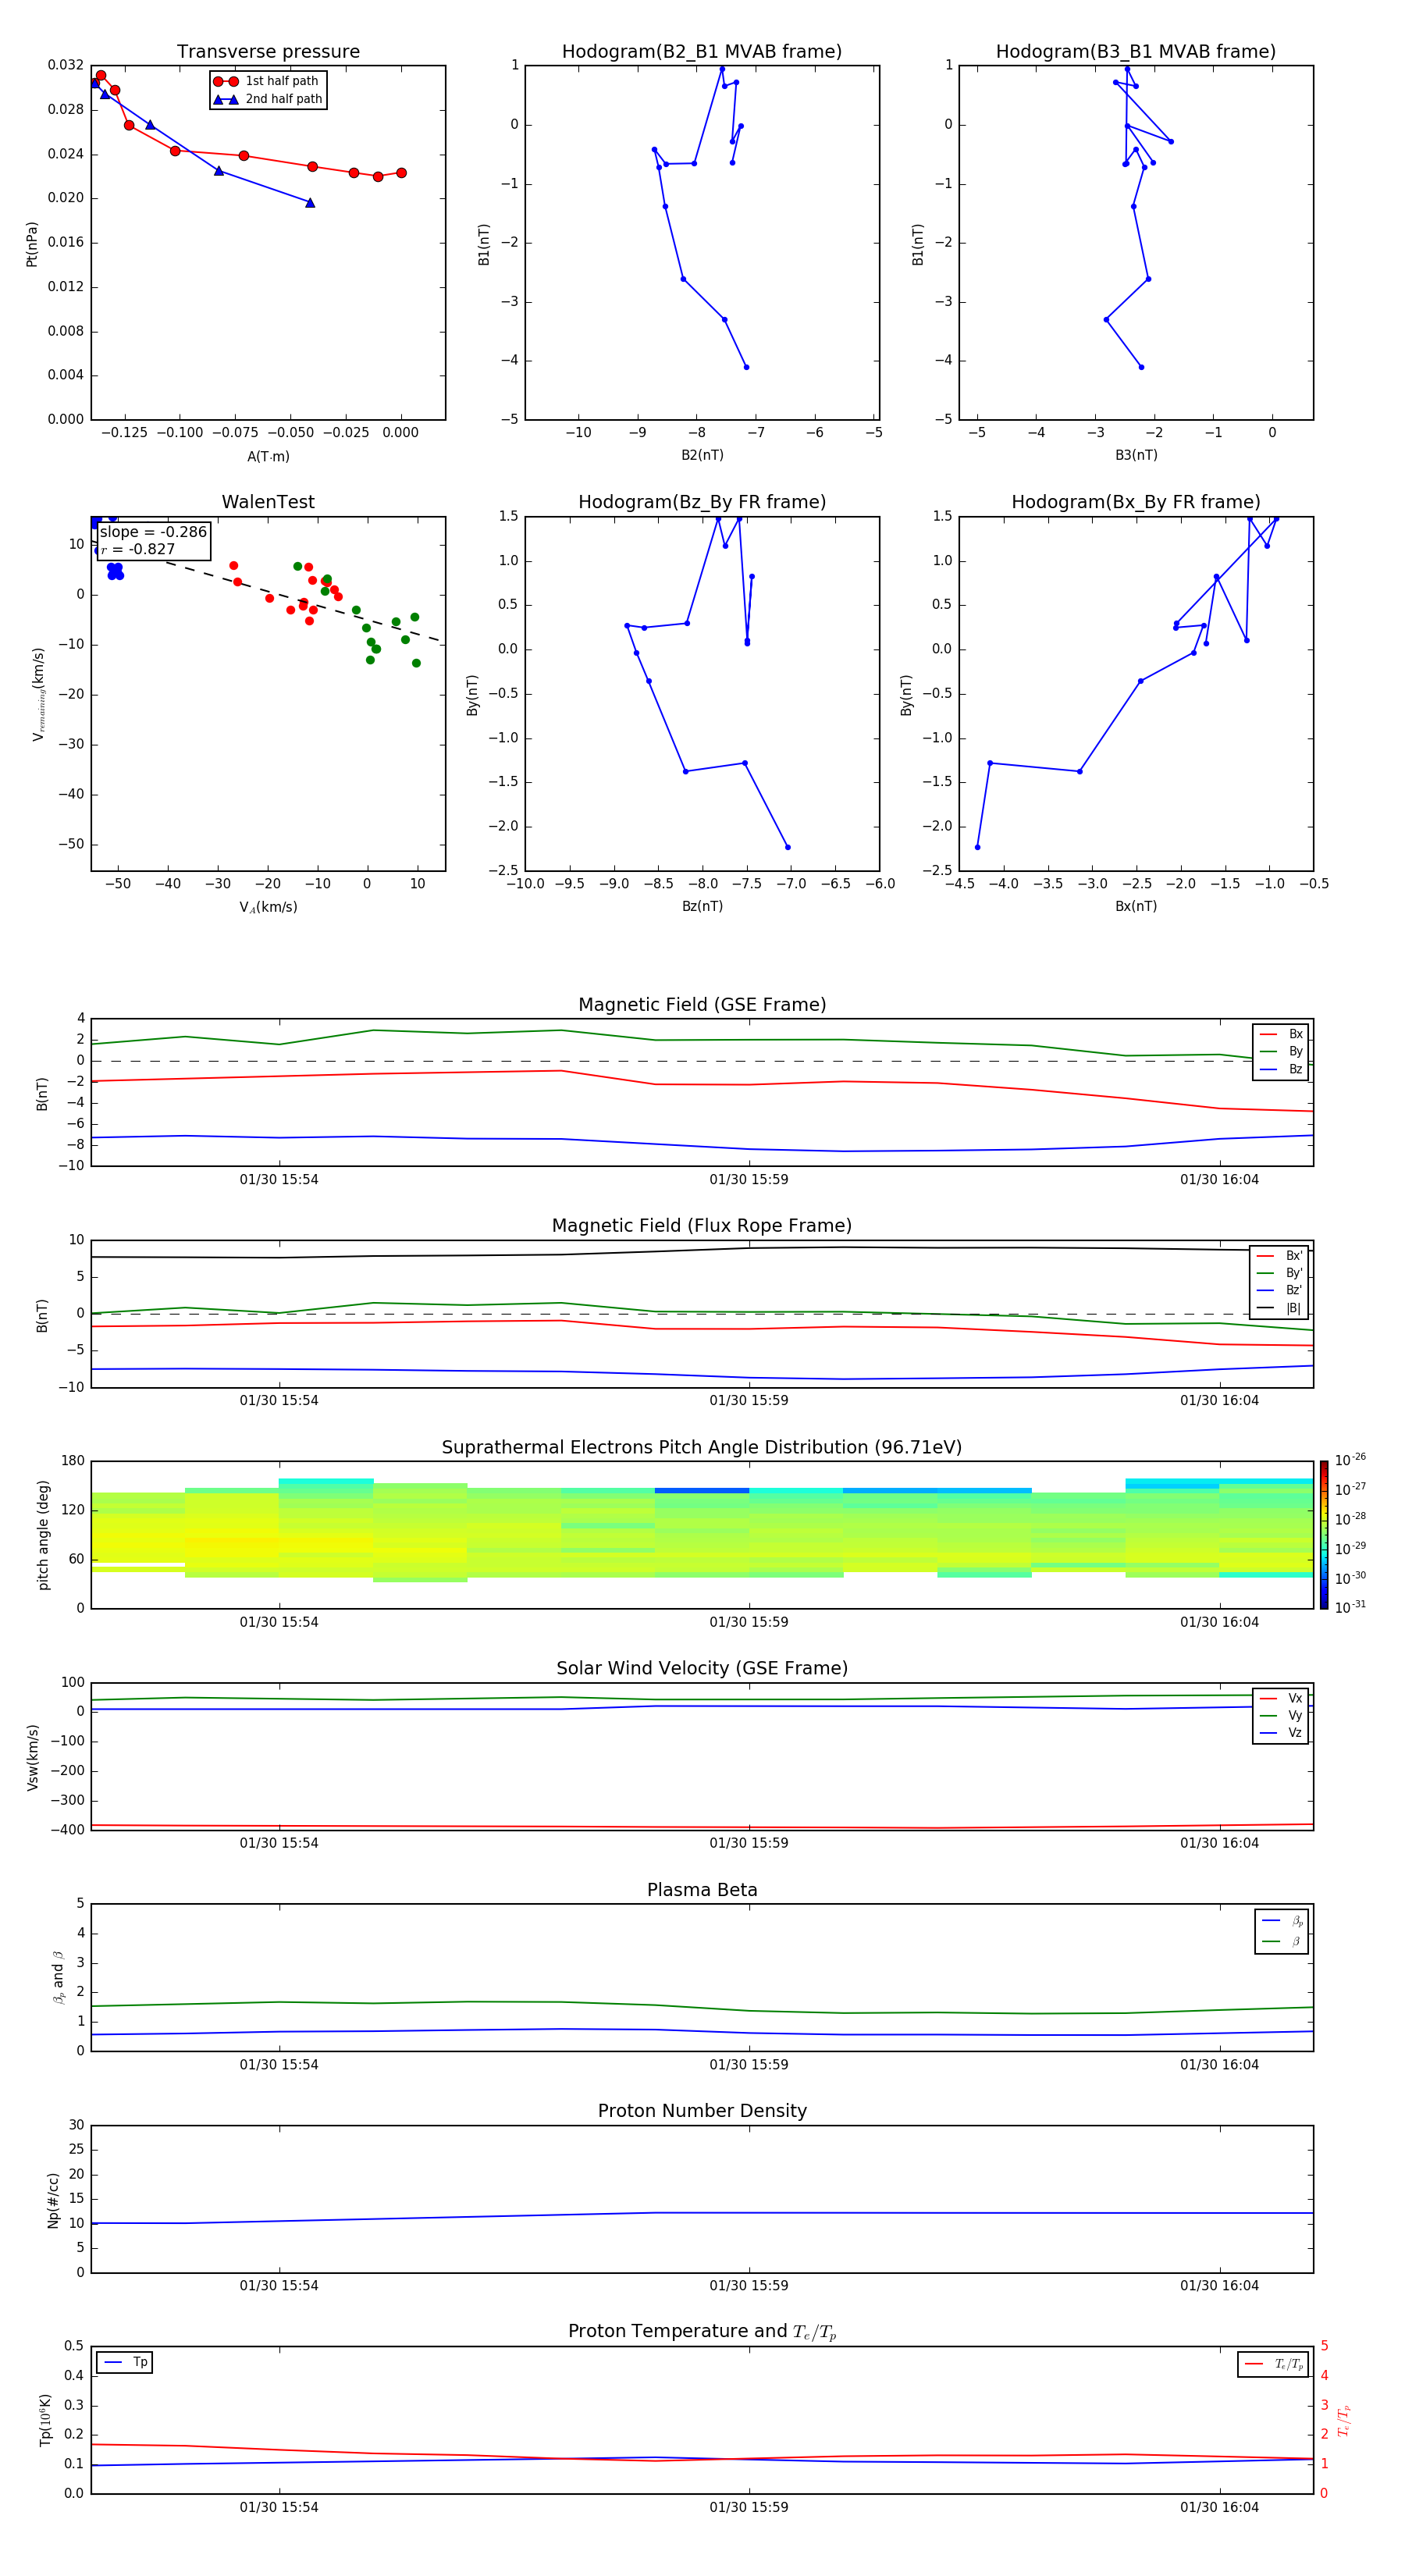Select the Bx entry in GSE field legend

[x=1281, y=1034]
